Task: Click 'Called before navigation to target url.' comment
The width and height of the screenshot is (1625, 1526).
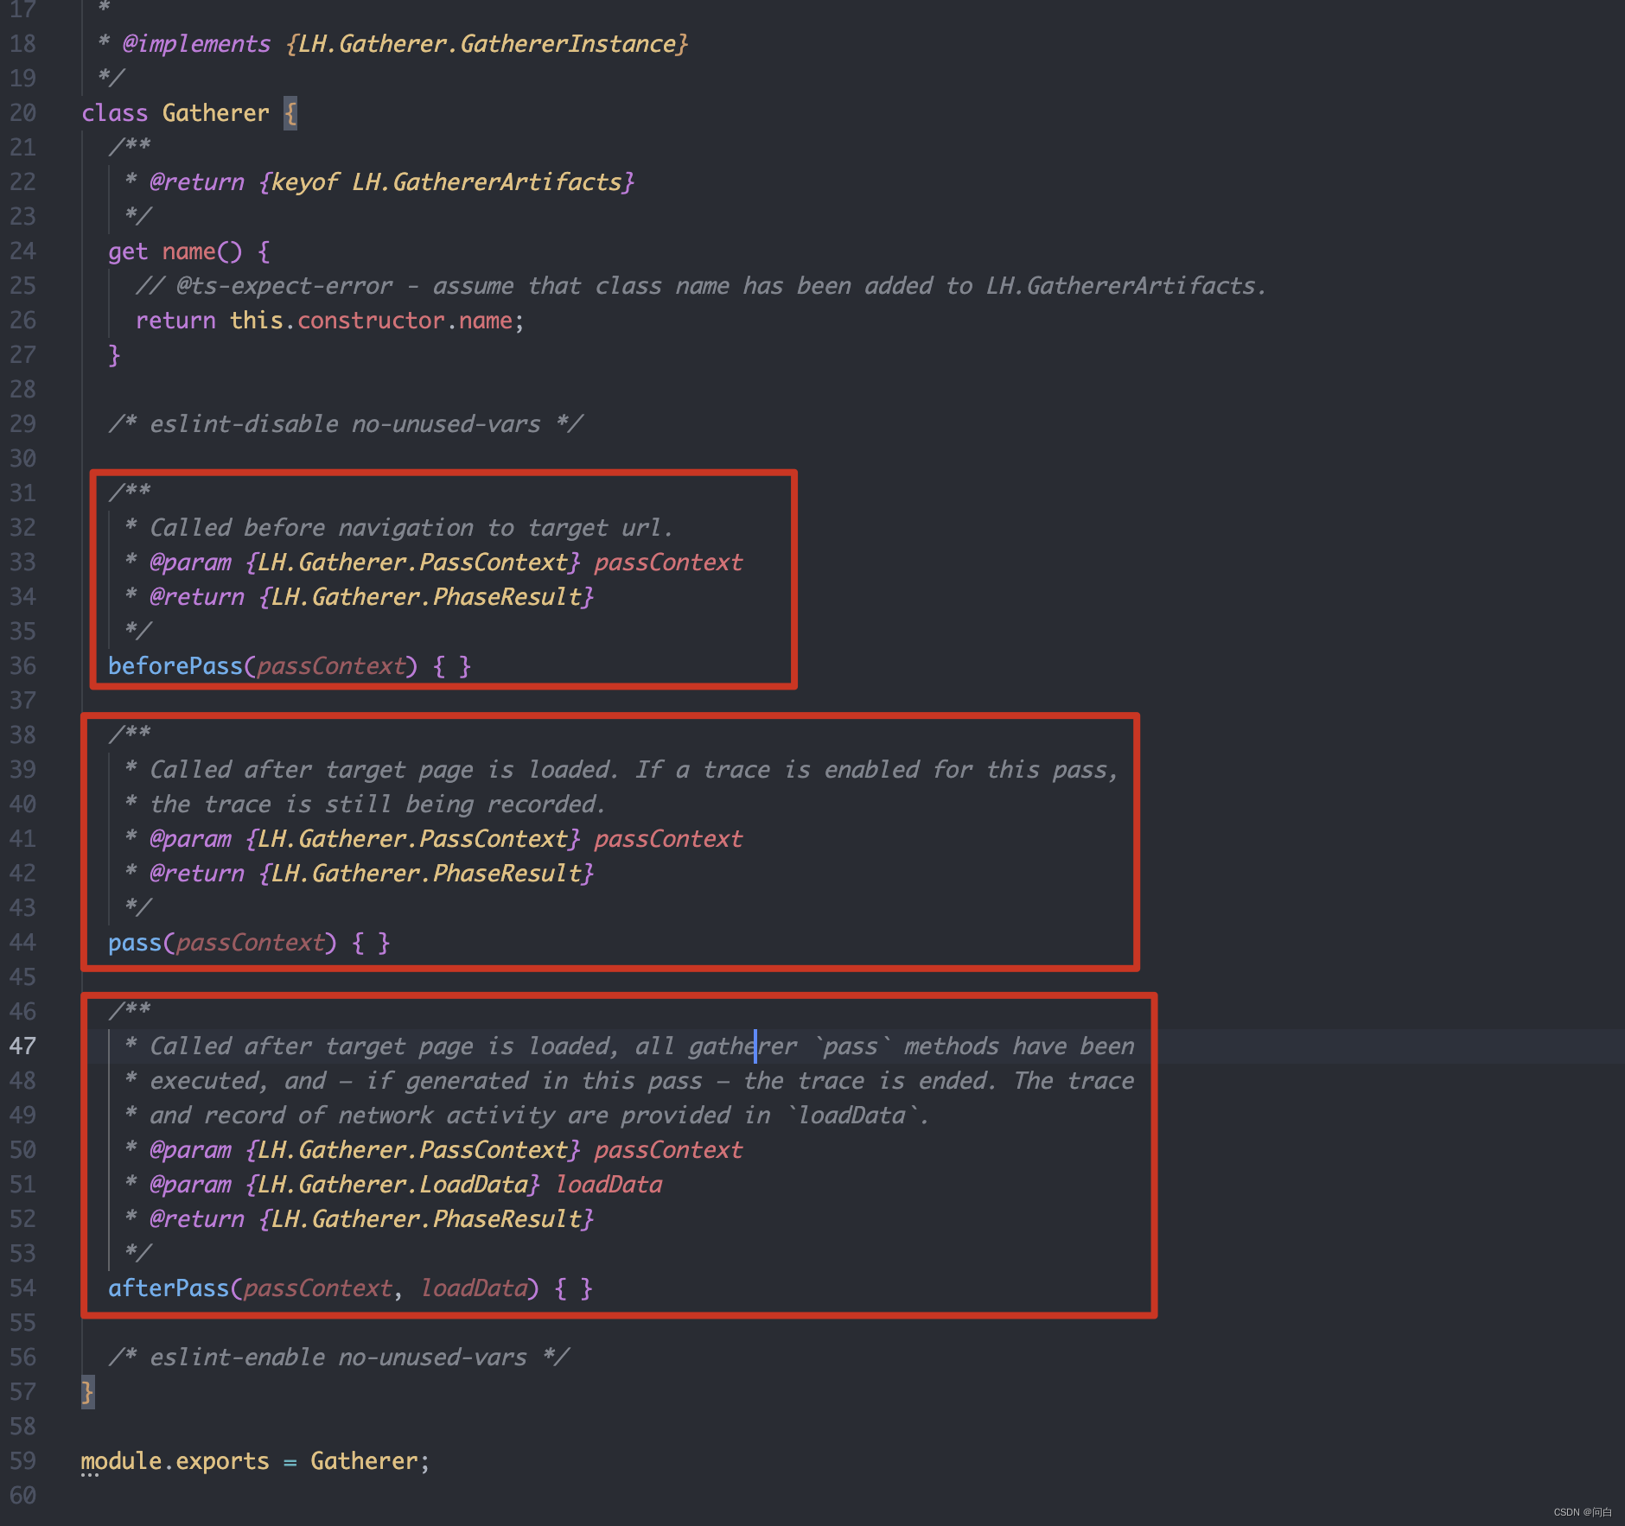Action: [x=411, y=528]
